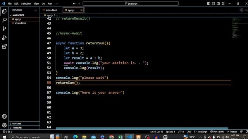Open editor More Actions ellipsis
Image resolution: width=248 pixels, height=139 pixels.
[x=246, y=10]
